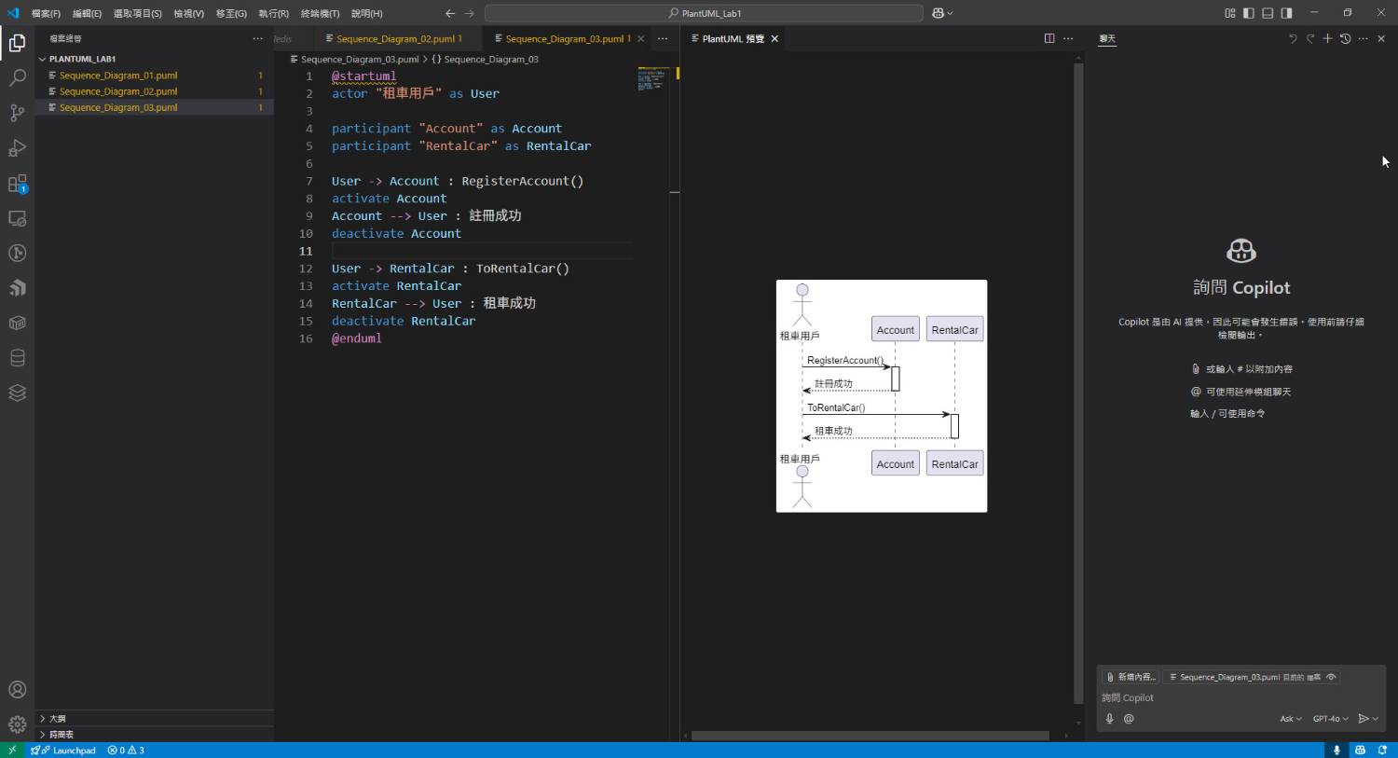
Task: Open the Go menu
Action: (x=231, y=13)
